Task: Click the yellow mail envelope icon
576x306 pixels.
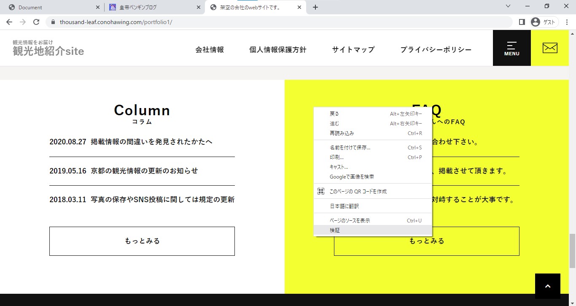Action: tap(550, 48)
